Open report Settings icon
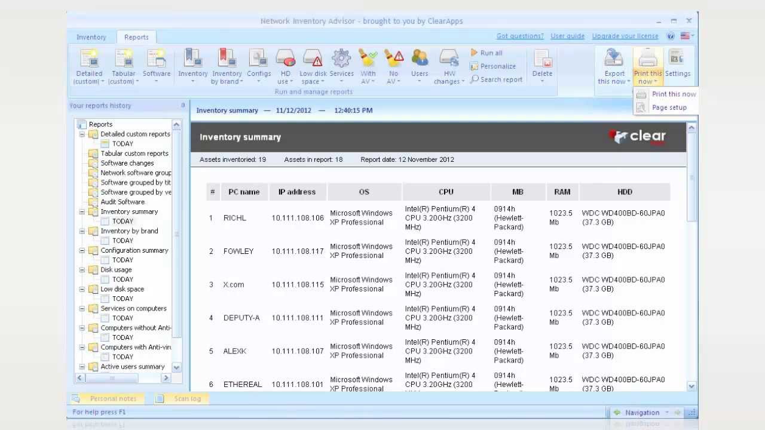 click(x=677, y=59)
